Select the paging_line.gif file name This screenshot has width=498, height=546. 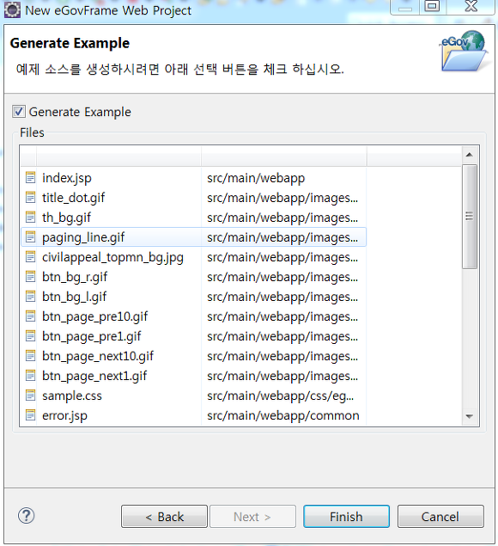point(83,238)
